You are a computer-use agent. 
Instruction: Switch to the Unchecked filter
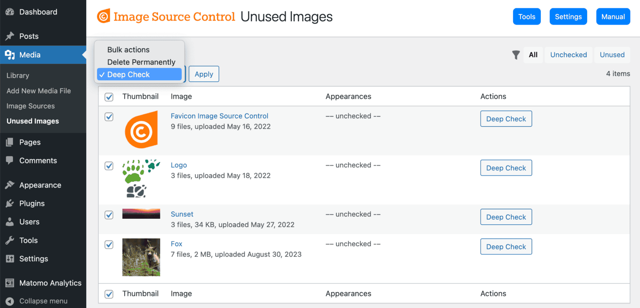pyautogui.click(x=568, y=55)
